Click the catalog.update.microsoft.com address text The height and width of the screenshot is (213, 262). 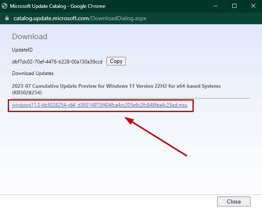click(80, 18)
